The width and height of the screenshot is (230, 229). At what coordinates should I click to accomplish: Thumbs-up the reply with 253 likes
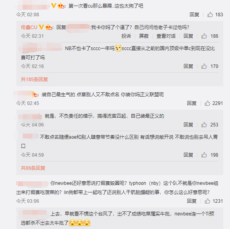[204, 125]
